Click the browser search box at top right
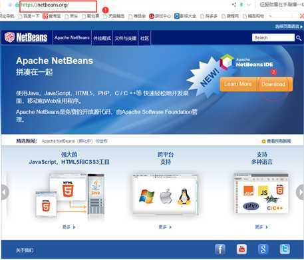304x260 pixels. point(281,5)
